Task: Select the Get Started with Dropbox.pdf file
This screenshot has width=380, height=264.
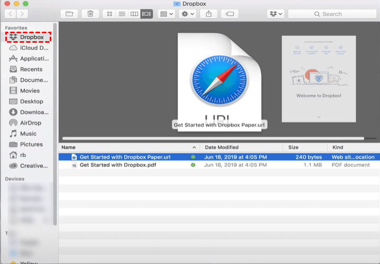Action: (117, 165)
